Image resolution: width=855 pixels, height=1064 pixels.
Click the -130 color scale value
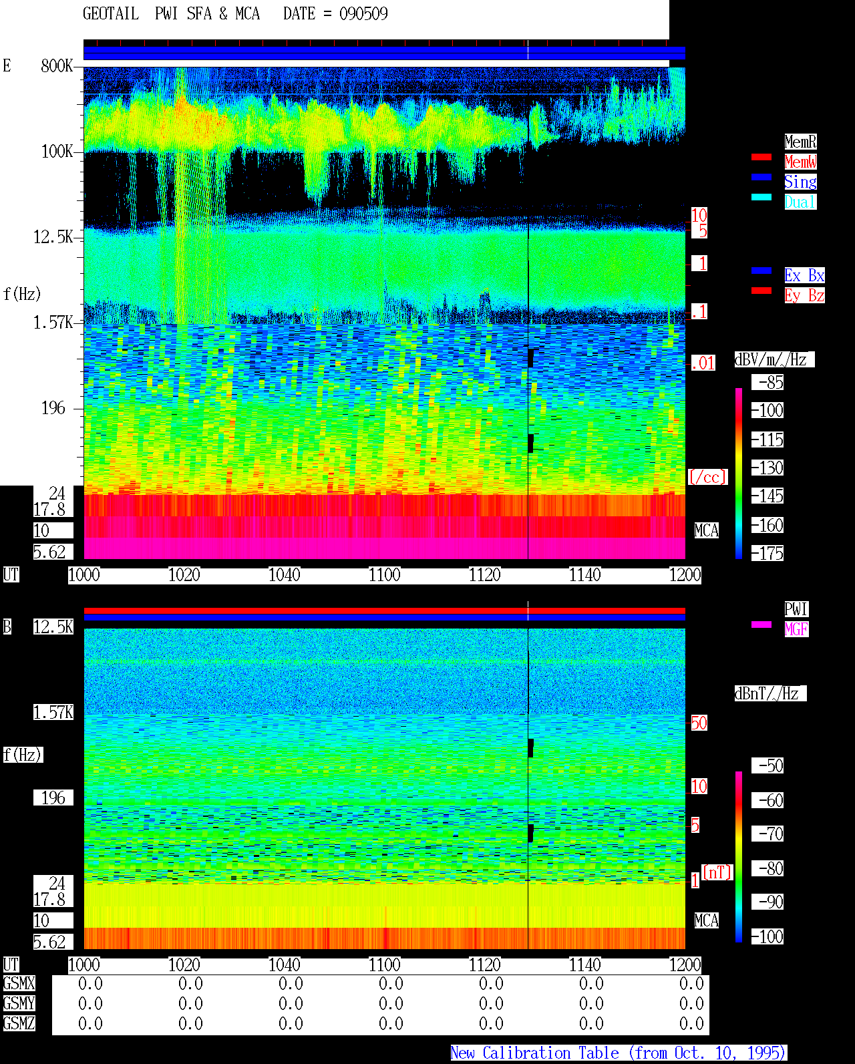click(767, 468)
